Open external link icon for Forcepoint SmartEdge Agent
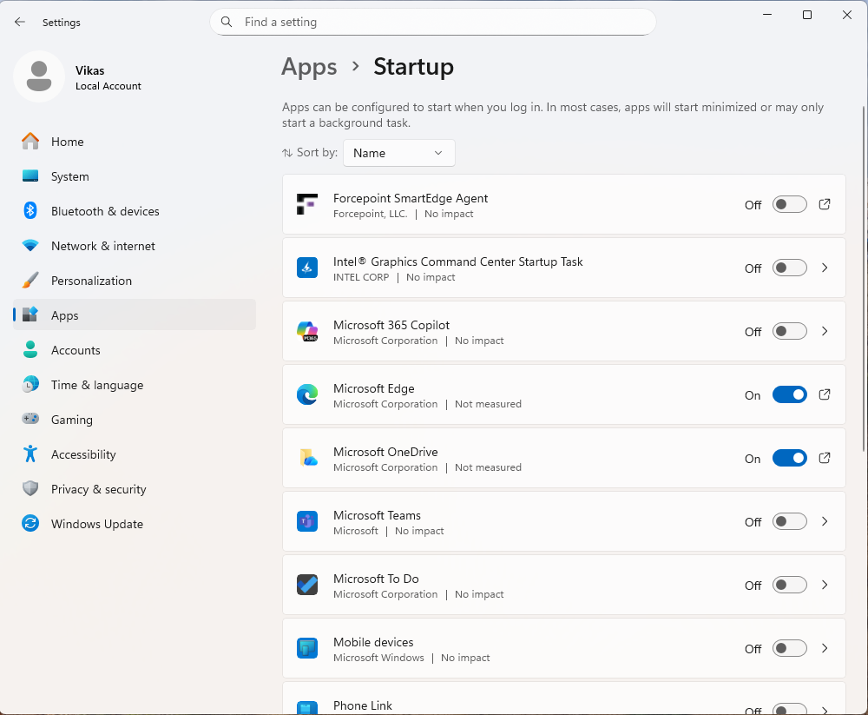868x715 pixels. [825, 204]
